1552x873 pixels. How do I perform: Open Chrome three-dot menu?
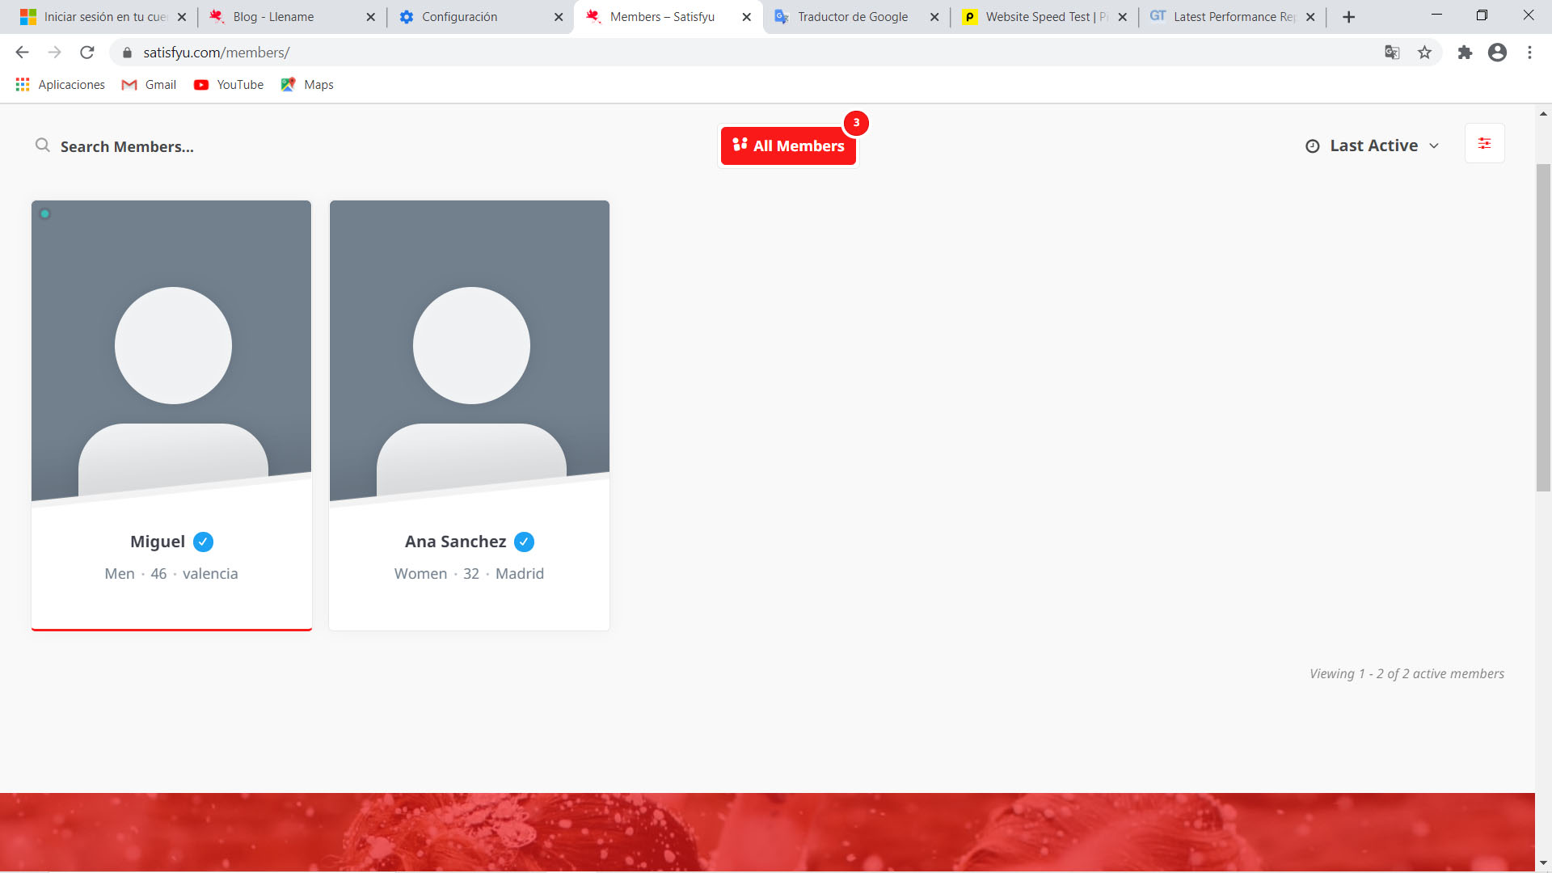(1529, 53)
